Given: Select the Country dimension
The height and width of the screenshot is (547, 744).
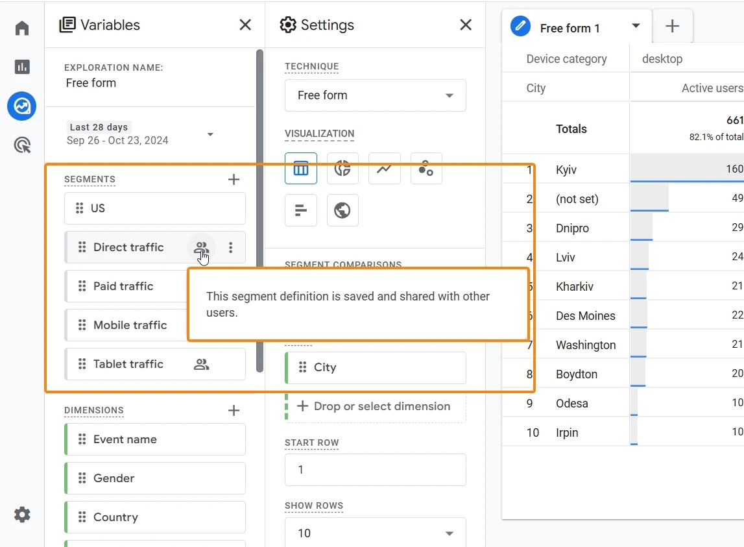Looking at the screenshot, I should (x=154, y=517).
